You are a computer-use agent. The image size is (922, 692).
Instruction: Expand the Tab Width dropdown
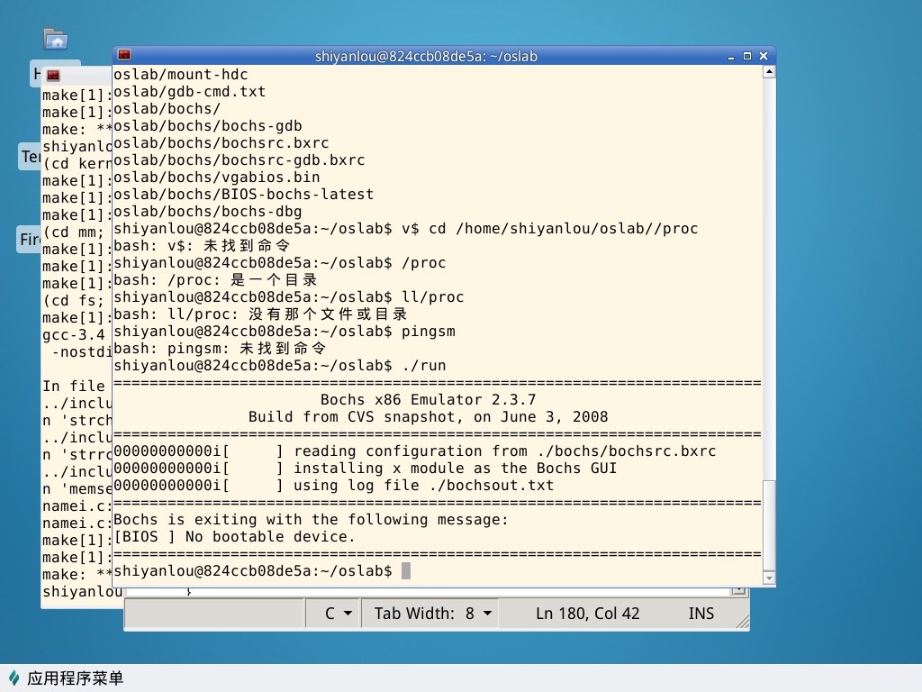433,614
